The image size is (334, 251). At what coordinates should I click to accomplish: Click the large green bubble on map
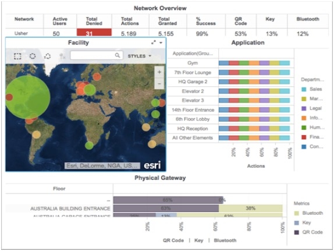tap(28, 97)
